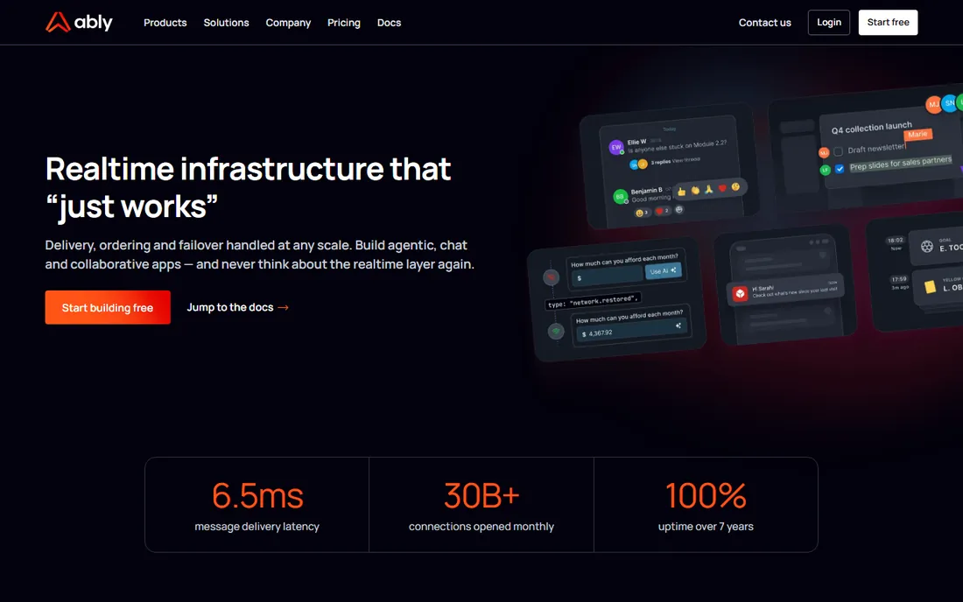The image size is (963, 602).
Task: Go to the Pricing page
Action: pos(344,23)
